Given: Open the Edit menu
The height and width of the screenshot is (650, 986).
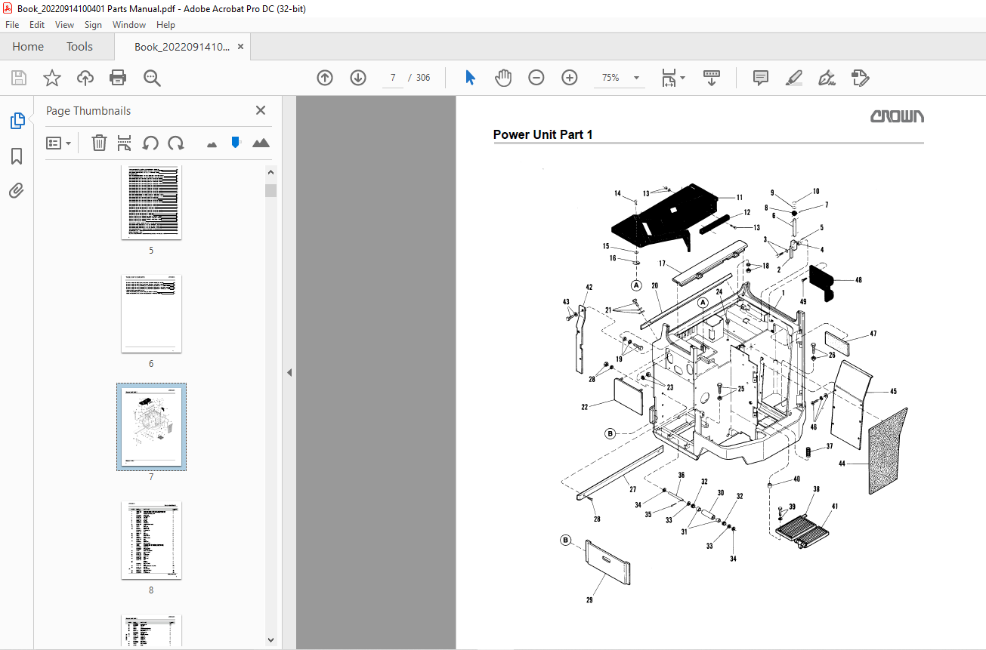Looking at the screenshot, I should point(37,25).
